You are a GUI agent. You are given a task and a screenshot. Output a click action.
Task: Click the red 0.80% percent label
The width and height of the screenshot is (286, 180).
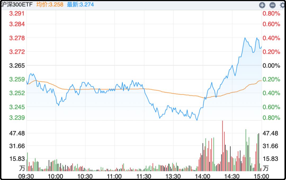[x=271, y=14]
